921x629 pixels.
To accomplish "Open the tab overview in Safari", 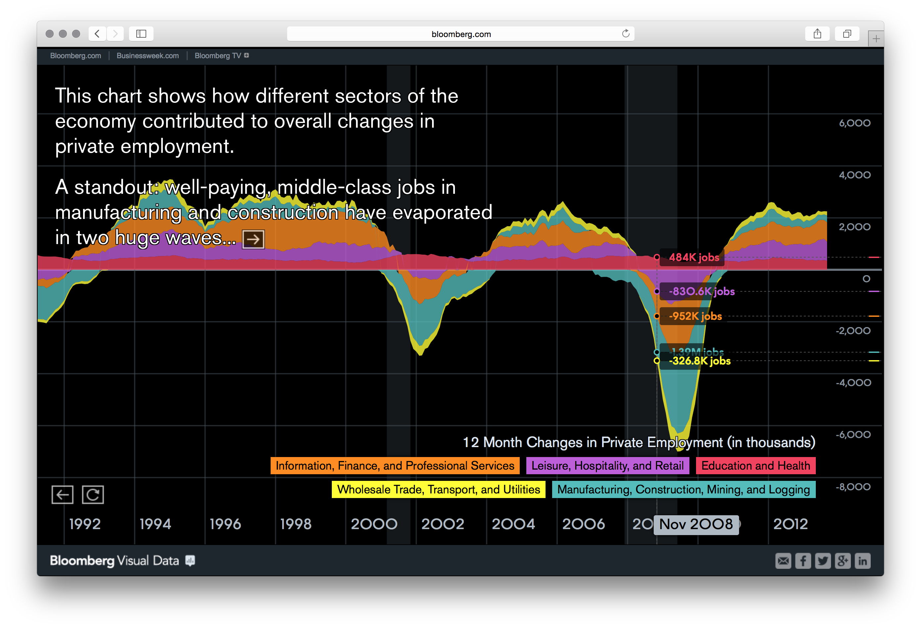I will pyautogui.click(x=847, y=34).
